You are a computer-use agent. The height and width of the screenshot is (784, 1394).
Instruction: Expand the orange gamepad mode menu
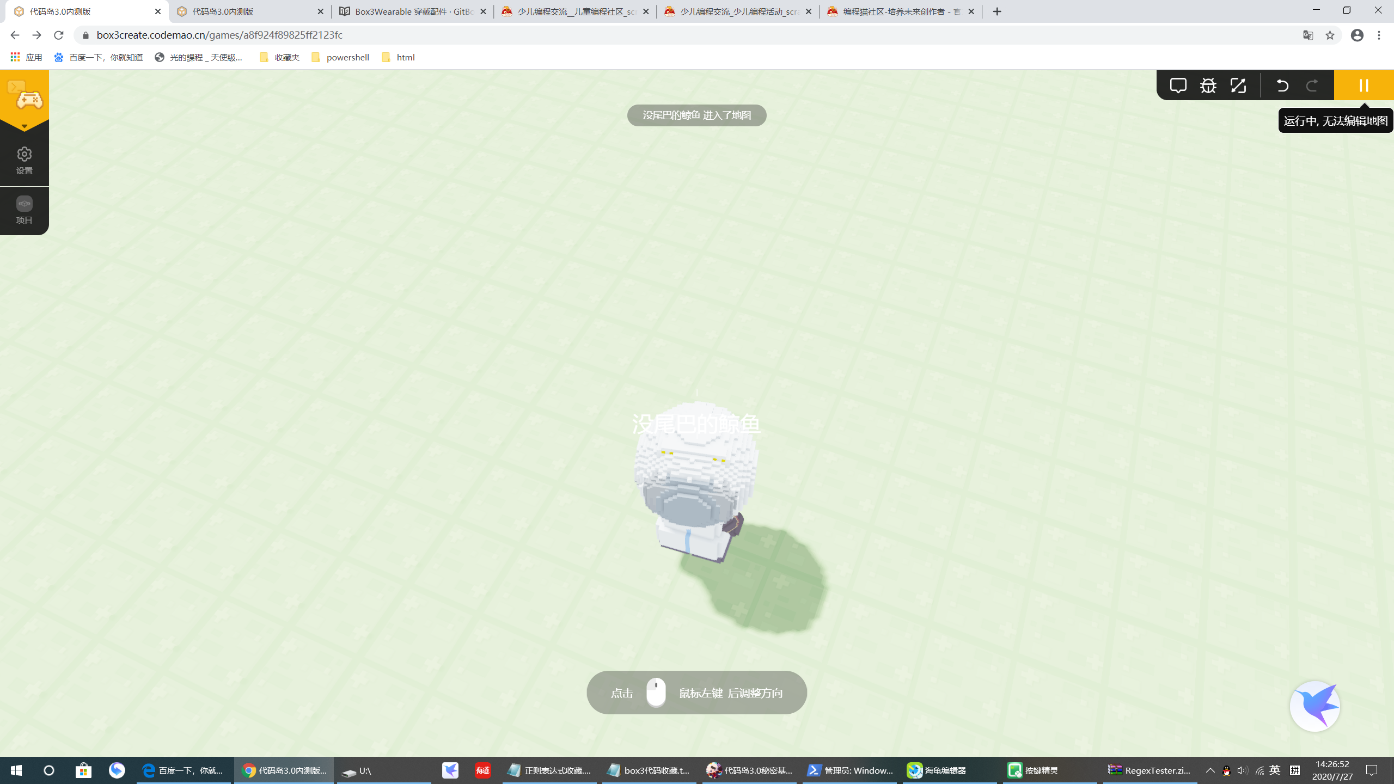click(25, 101)
